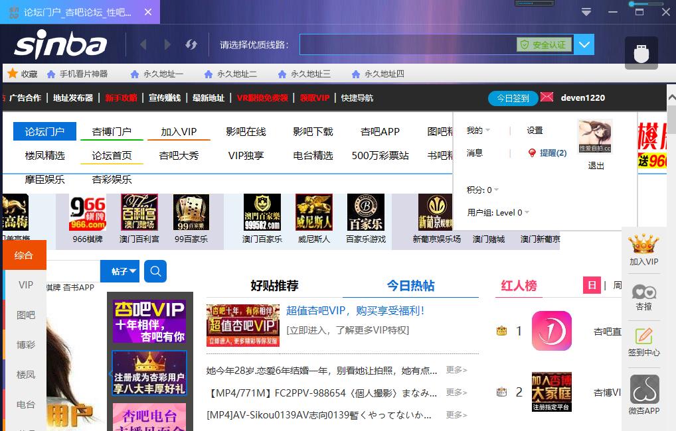This screenshot has height=431, width=676.
Task: Click the 新葡京娱乐场 icon
Action: (436, 212)
